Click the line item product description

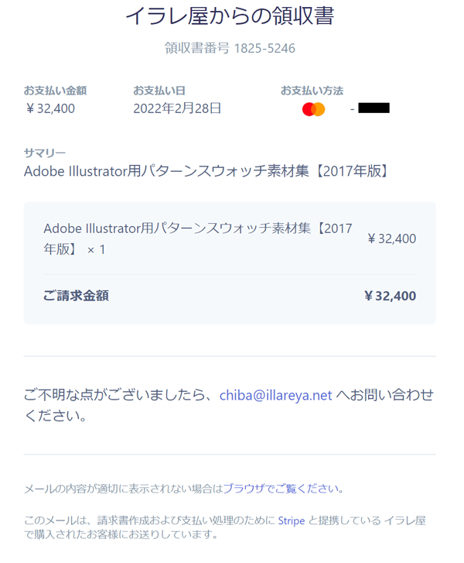point(198,239)
